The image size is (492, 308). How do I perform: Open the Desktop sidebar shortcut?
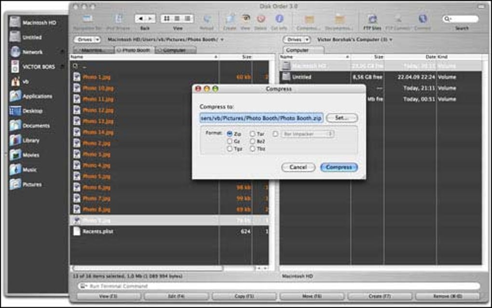pos(26,111)
